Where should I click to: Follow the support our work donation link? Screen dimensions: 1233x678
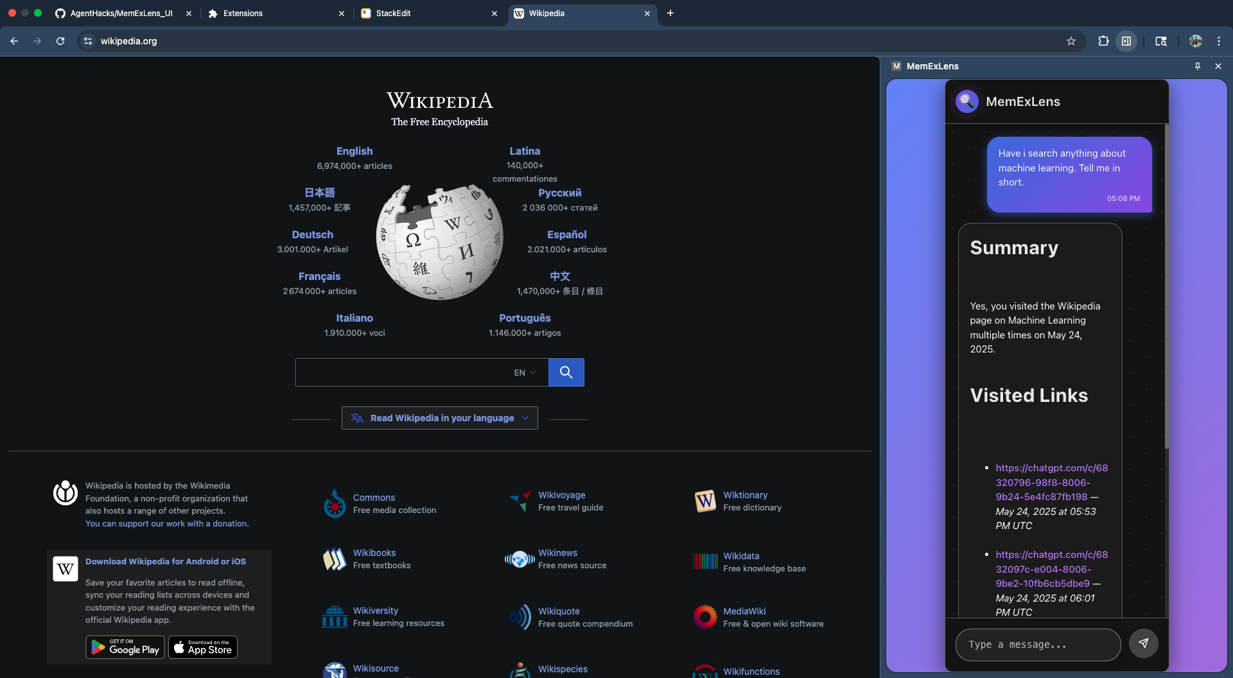167,524
